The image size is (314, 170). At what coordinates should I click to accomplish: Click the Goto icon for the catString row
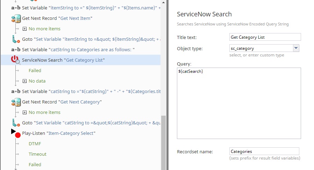16,123
